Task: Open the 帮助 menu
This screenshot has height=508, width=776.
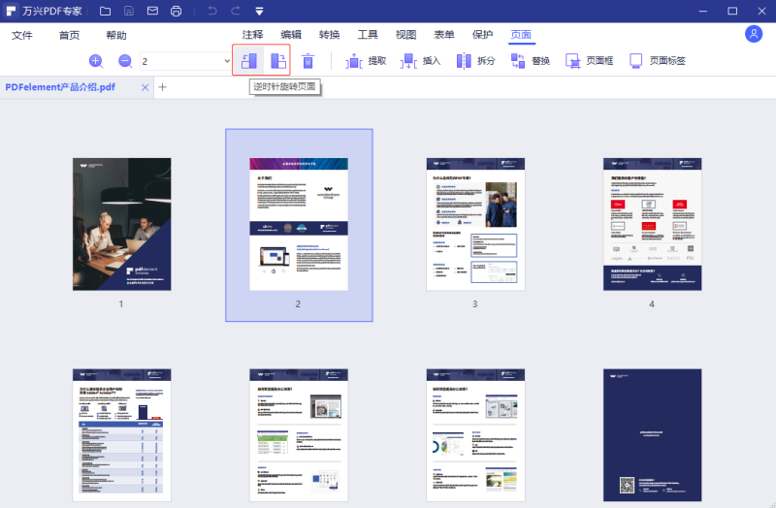Action: coord(116,35)
